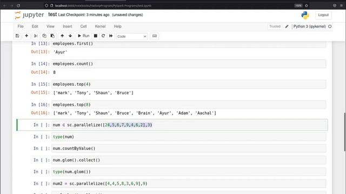
Task: Paste cells below icon
Action: [52, 36]
